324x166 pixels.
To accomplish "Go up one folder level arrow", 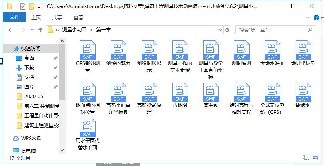I will click(x=40, y=30).
